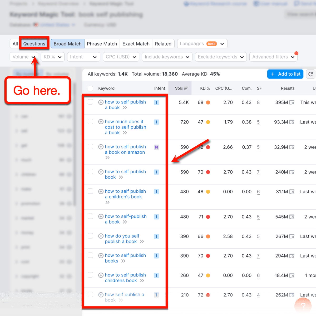The height and width of the screenshot is (316, 316).
Task: Select the checkbox for 'how do you self publish a book'
Action: 90,236
